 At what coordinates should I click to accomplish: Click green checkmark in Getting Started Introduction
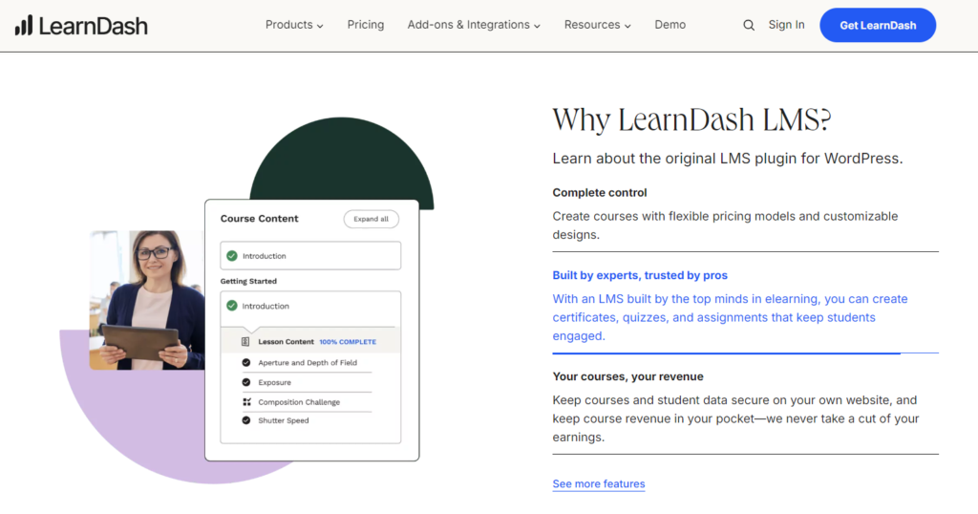point(231,306)
